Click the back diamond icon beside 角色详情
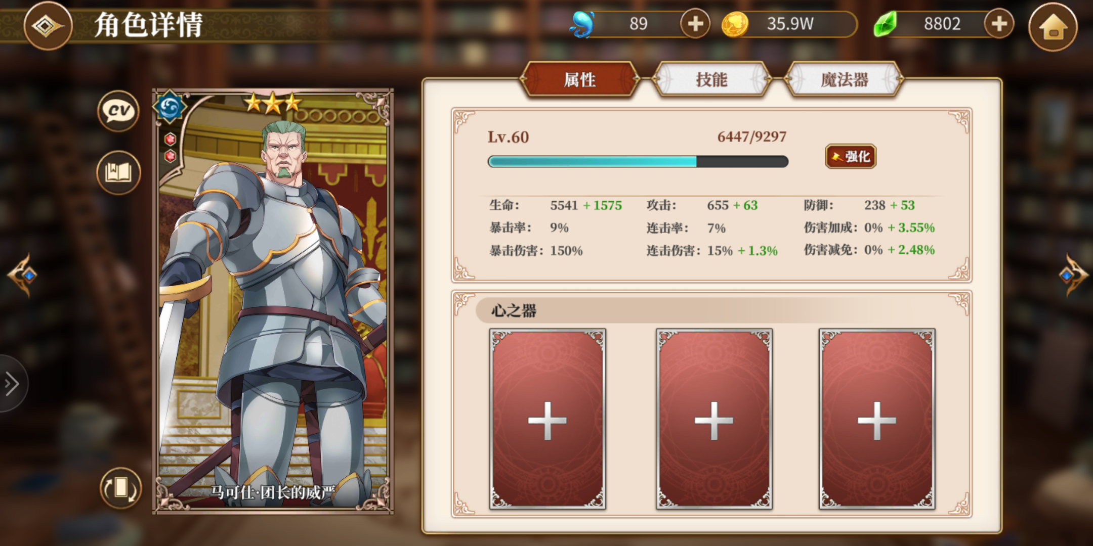 tap(48, 25)
